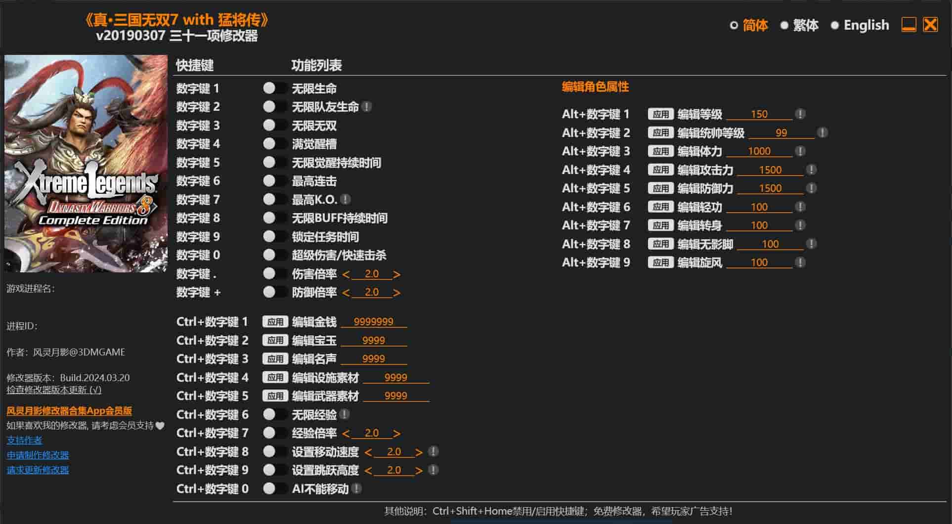This screenshot has width=952, height=524.
Task: Click the minimize window icon
Action: pyautogui.click(x=909, y=25)
